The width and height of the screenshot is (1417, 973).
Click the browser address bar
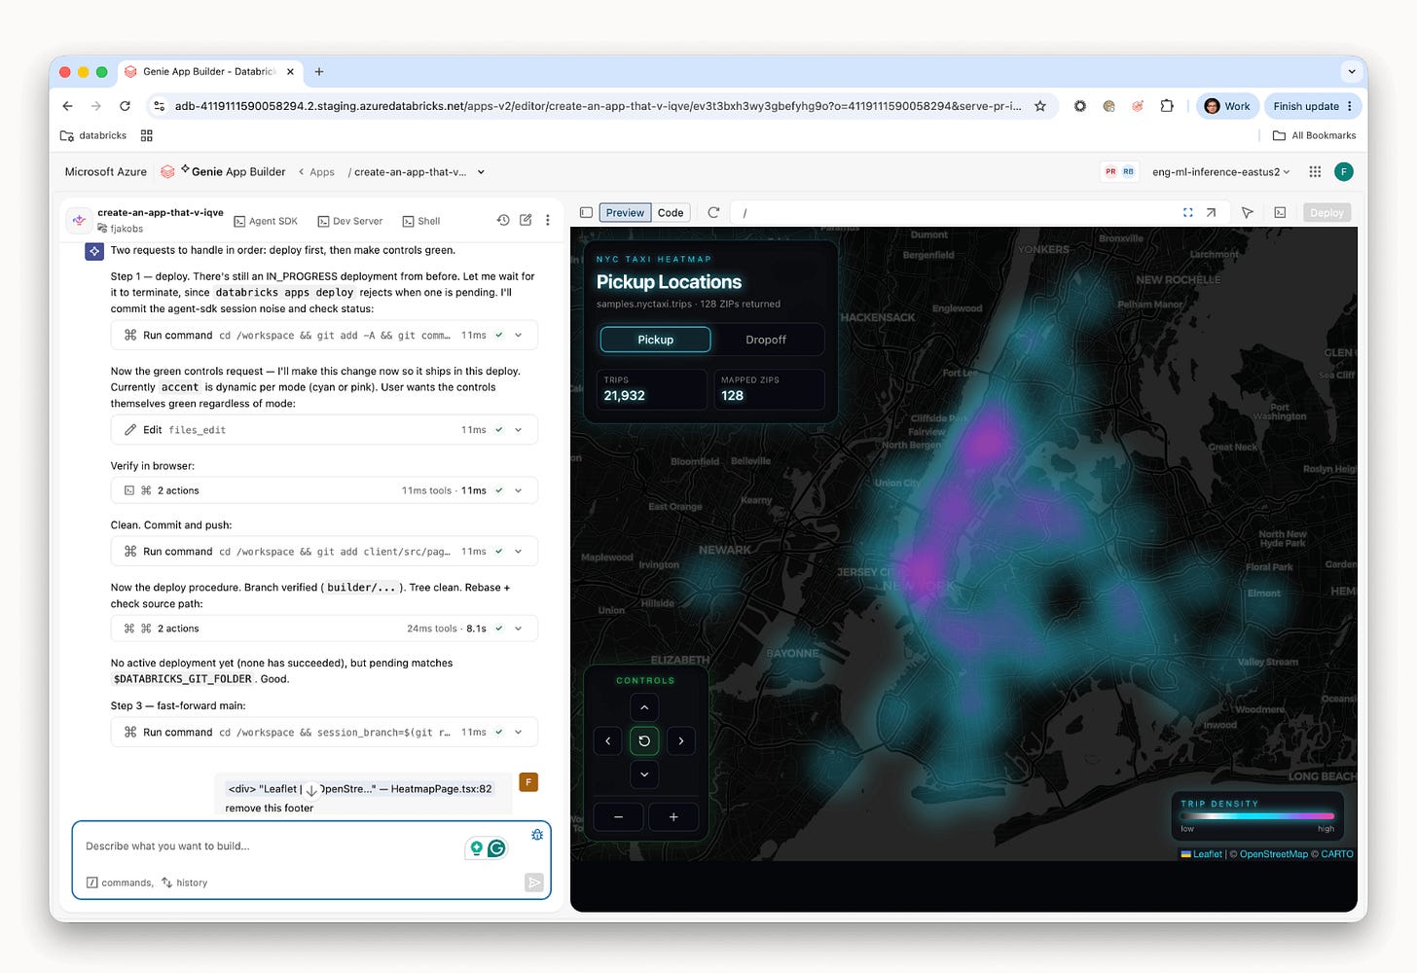click(x=598, y=106)
